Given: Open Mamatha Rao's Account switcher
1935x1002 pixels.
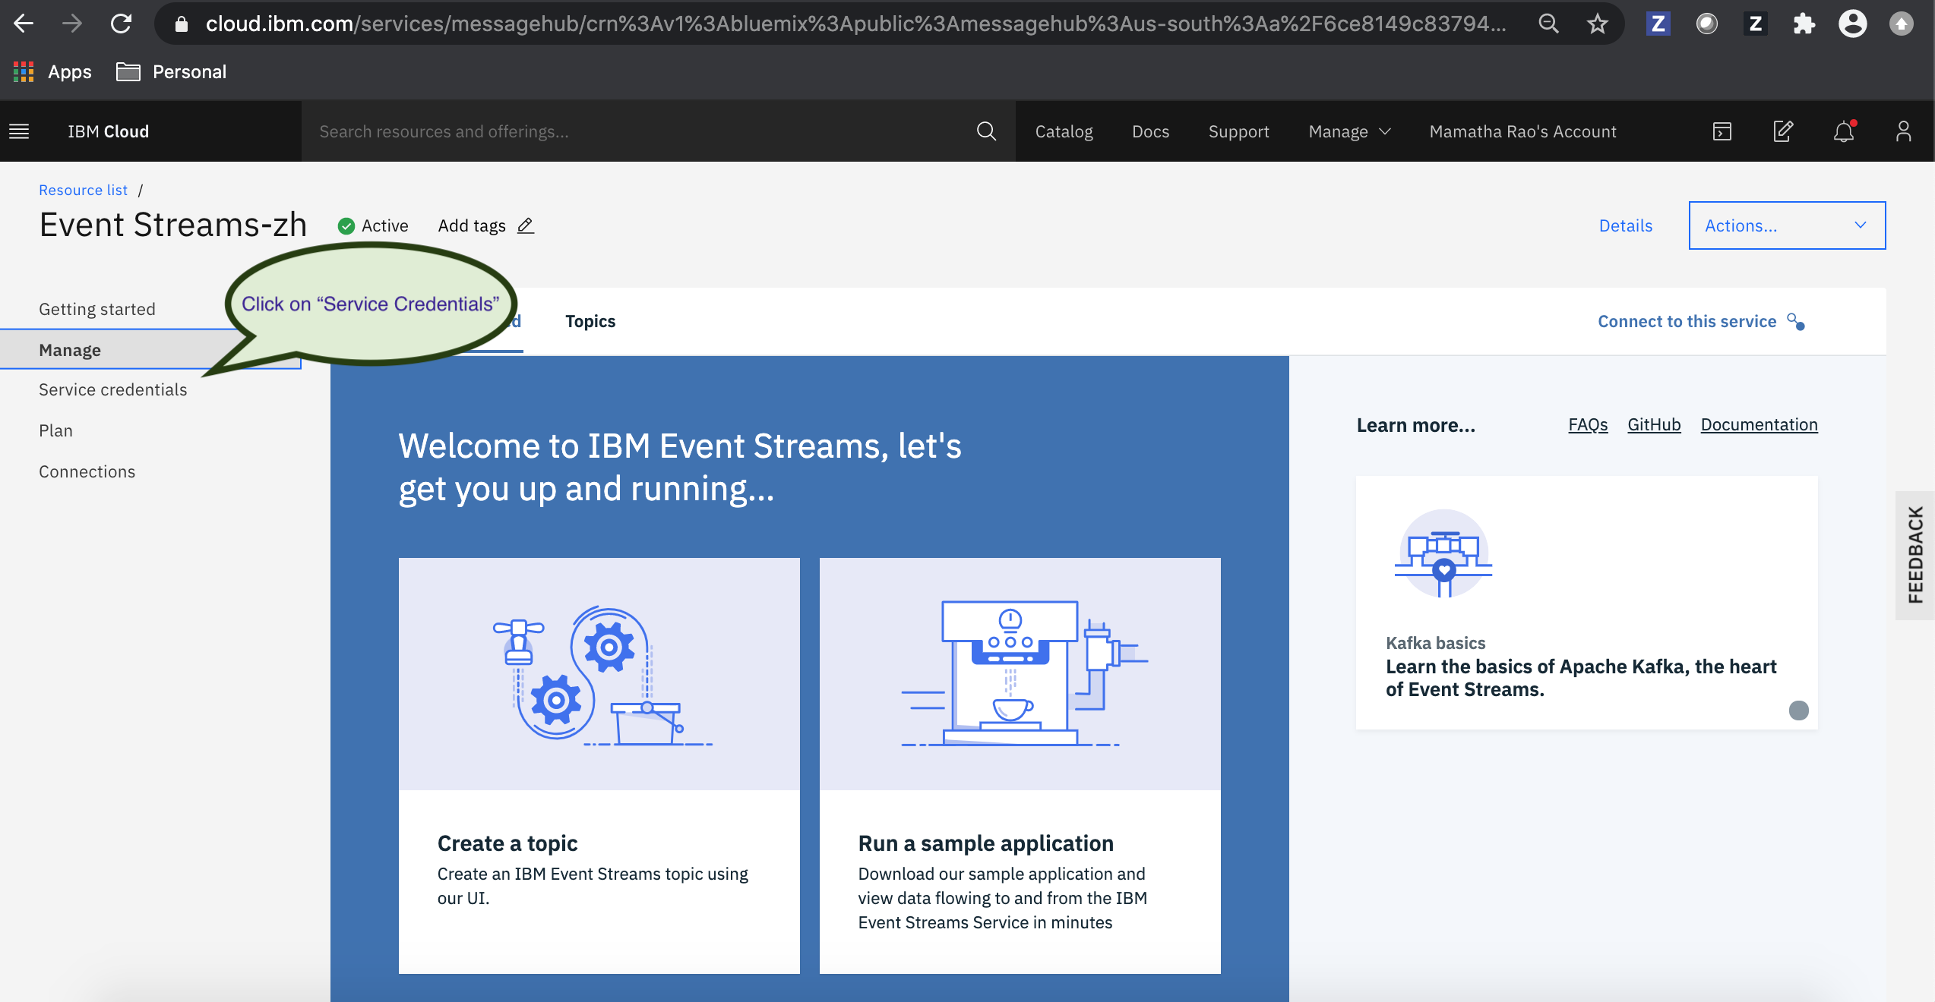Looking at the screenshot, I should (1522, 131).
